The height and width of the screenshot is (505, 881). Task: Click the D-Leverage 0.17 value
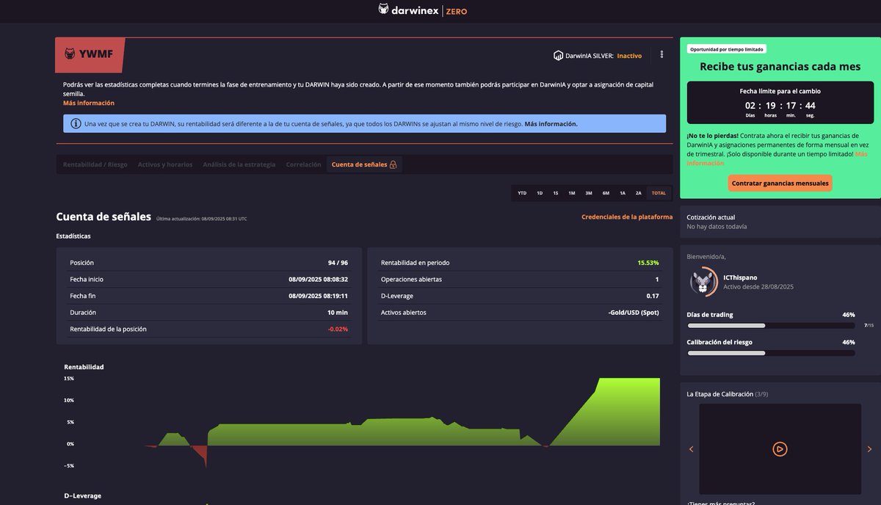click(653, 296)
